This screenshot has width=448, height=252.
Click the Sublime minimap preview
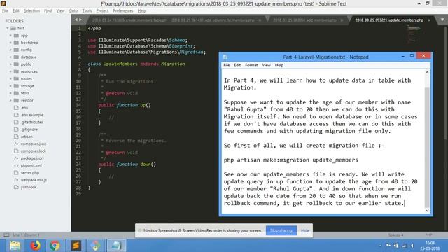click(413, 34)
